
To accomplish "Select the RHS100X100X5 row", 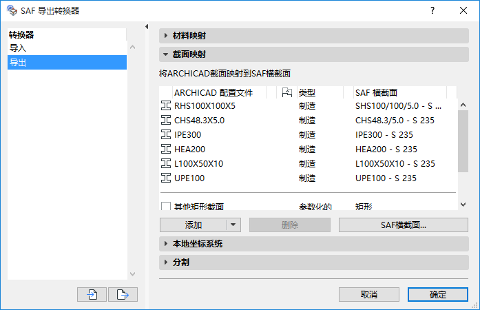I will tap(309, 105).
